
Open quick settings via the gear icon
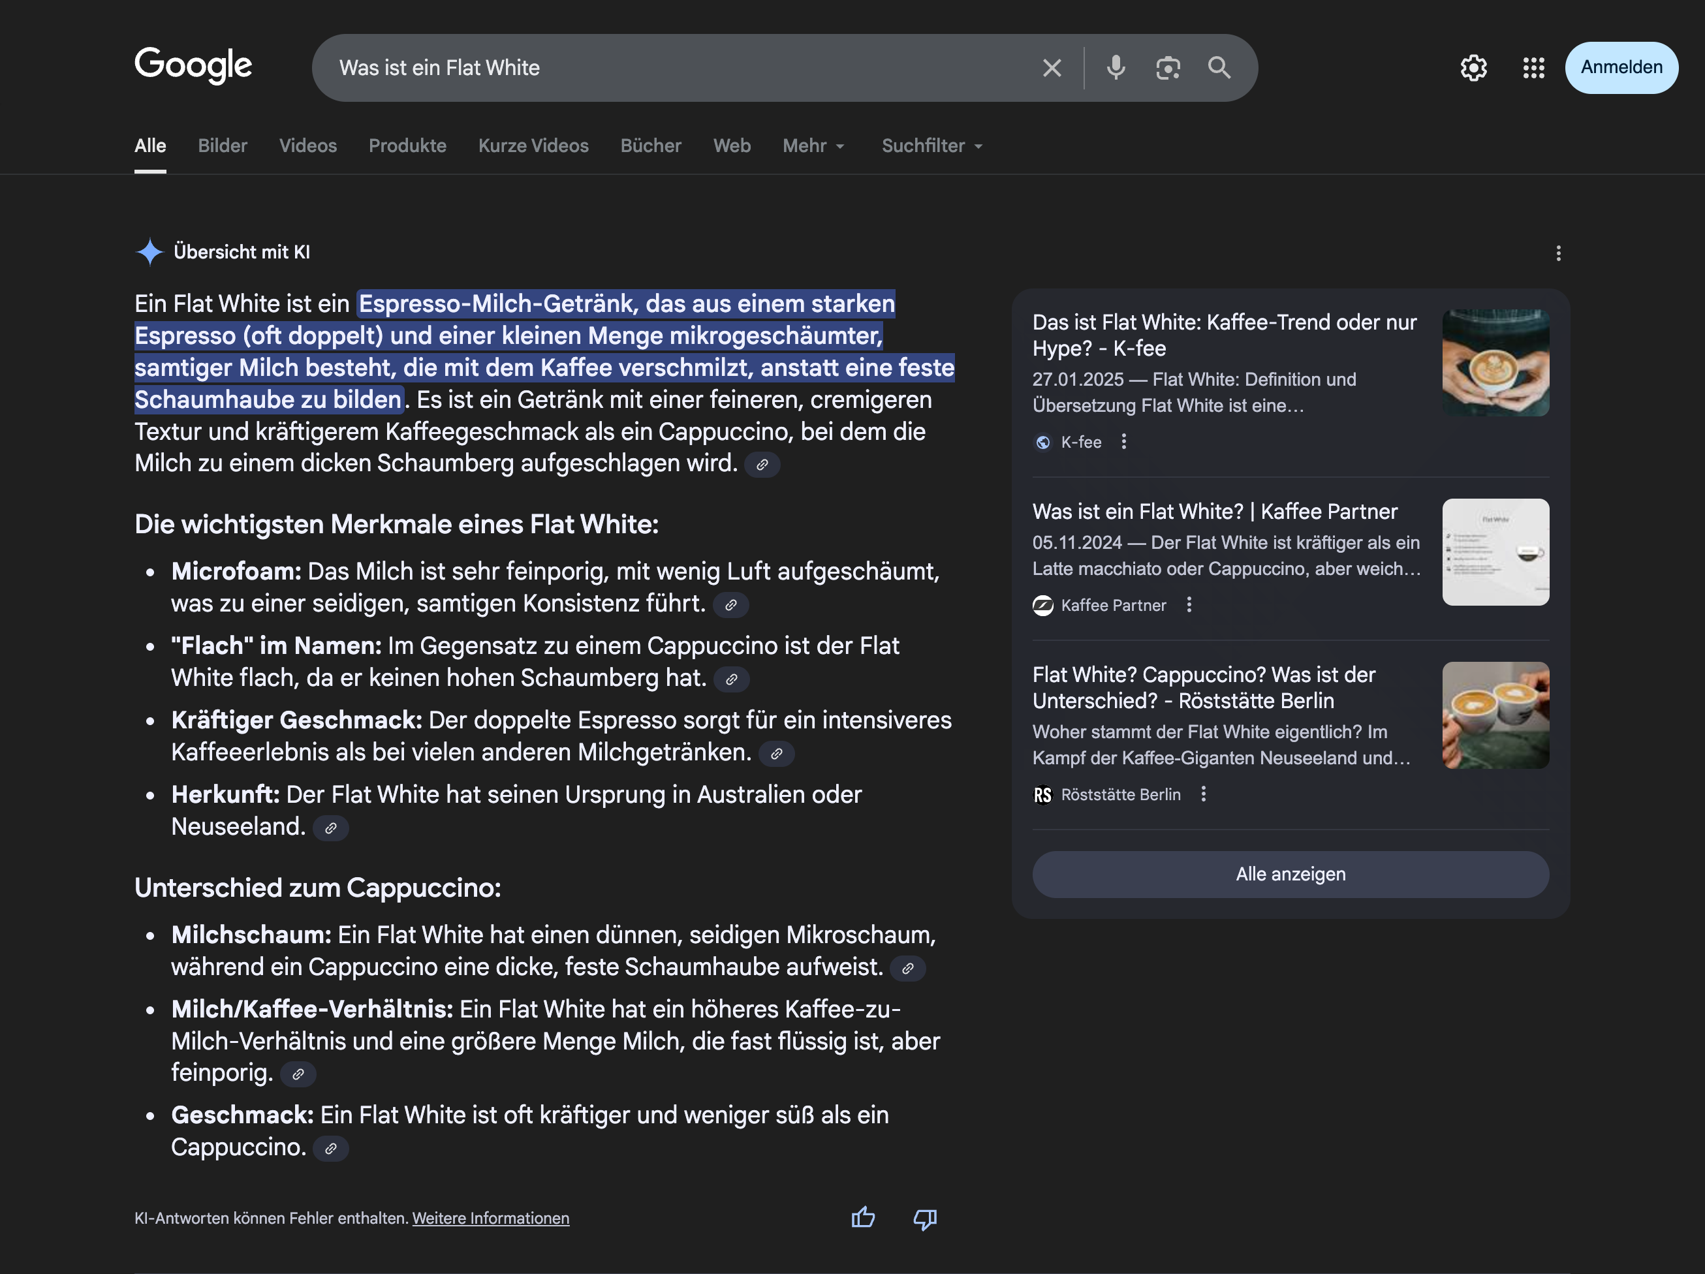pyautogui.click(x=1474, y=68)
